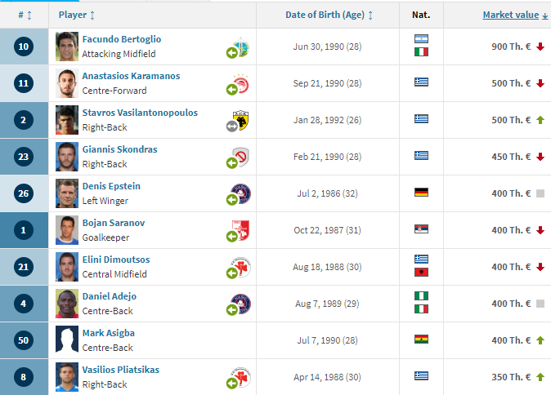Sort the table by shirt number column
Image resolution: width=551 pixels, height=395 pixels.
[x=25, y=15]
